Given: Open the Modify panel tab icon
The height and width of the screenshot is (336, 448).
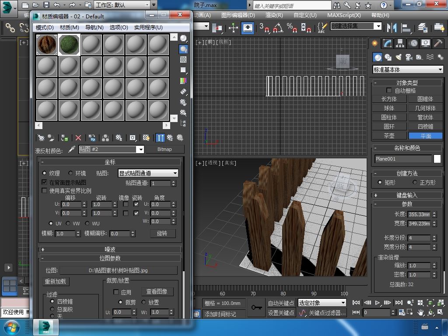Looking at the screenshot, I should click(387, 43).
